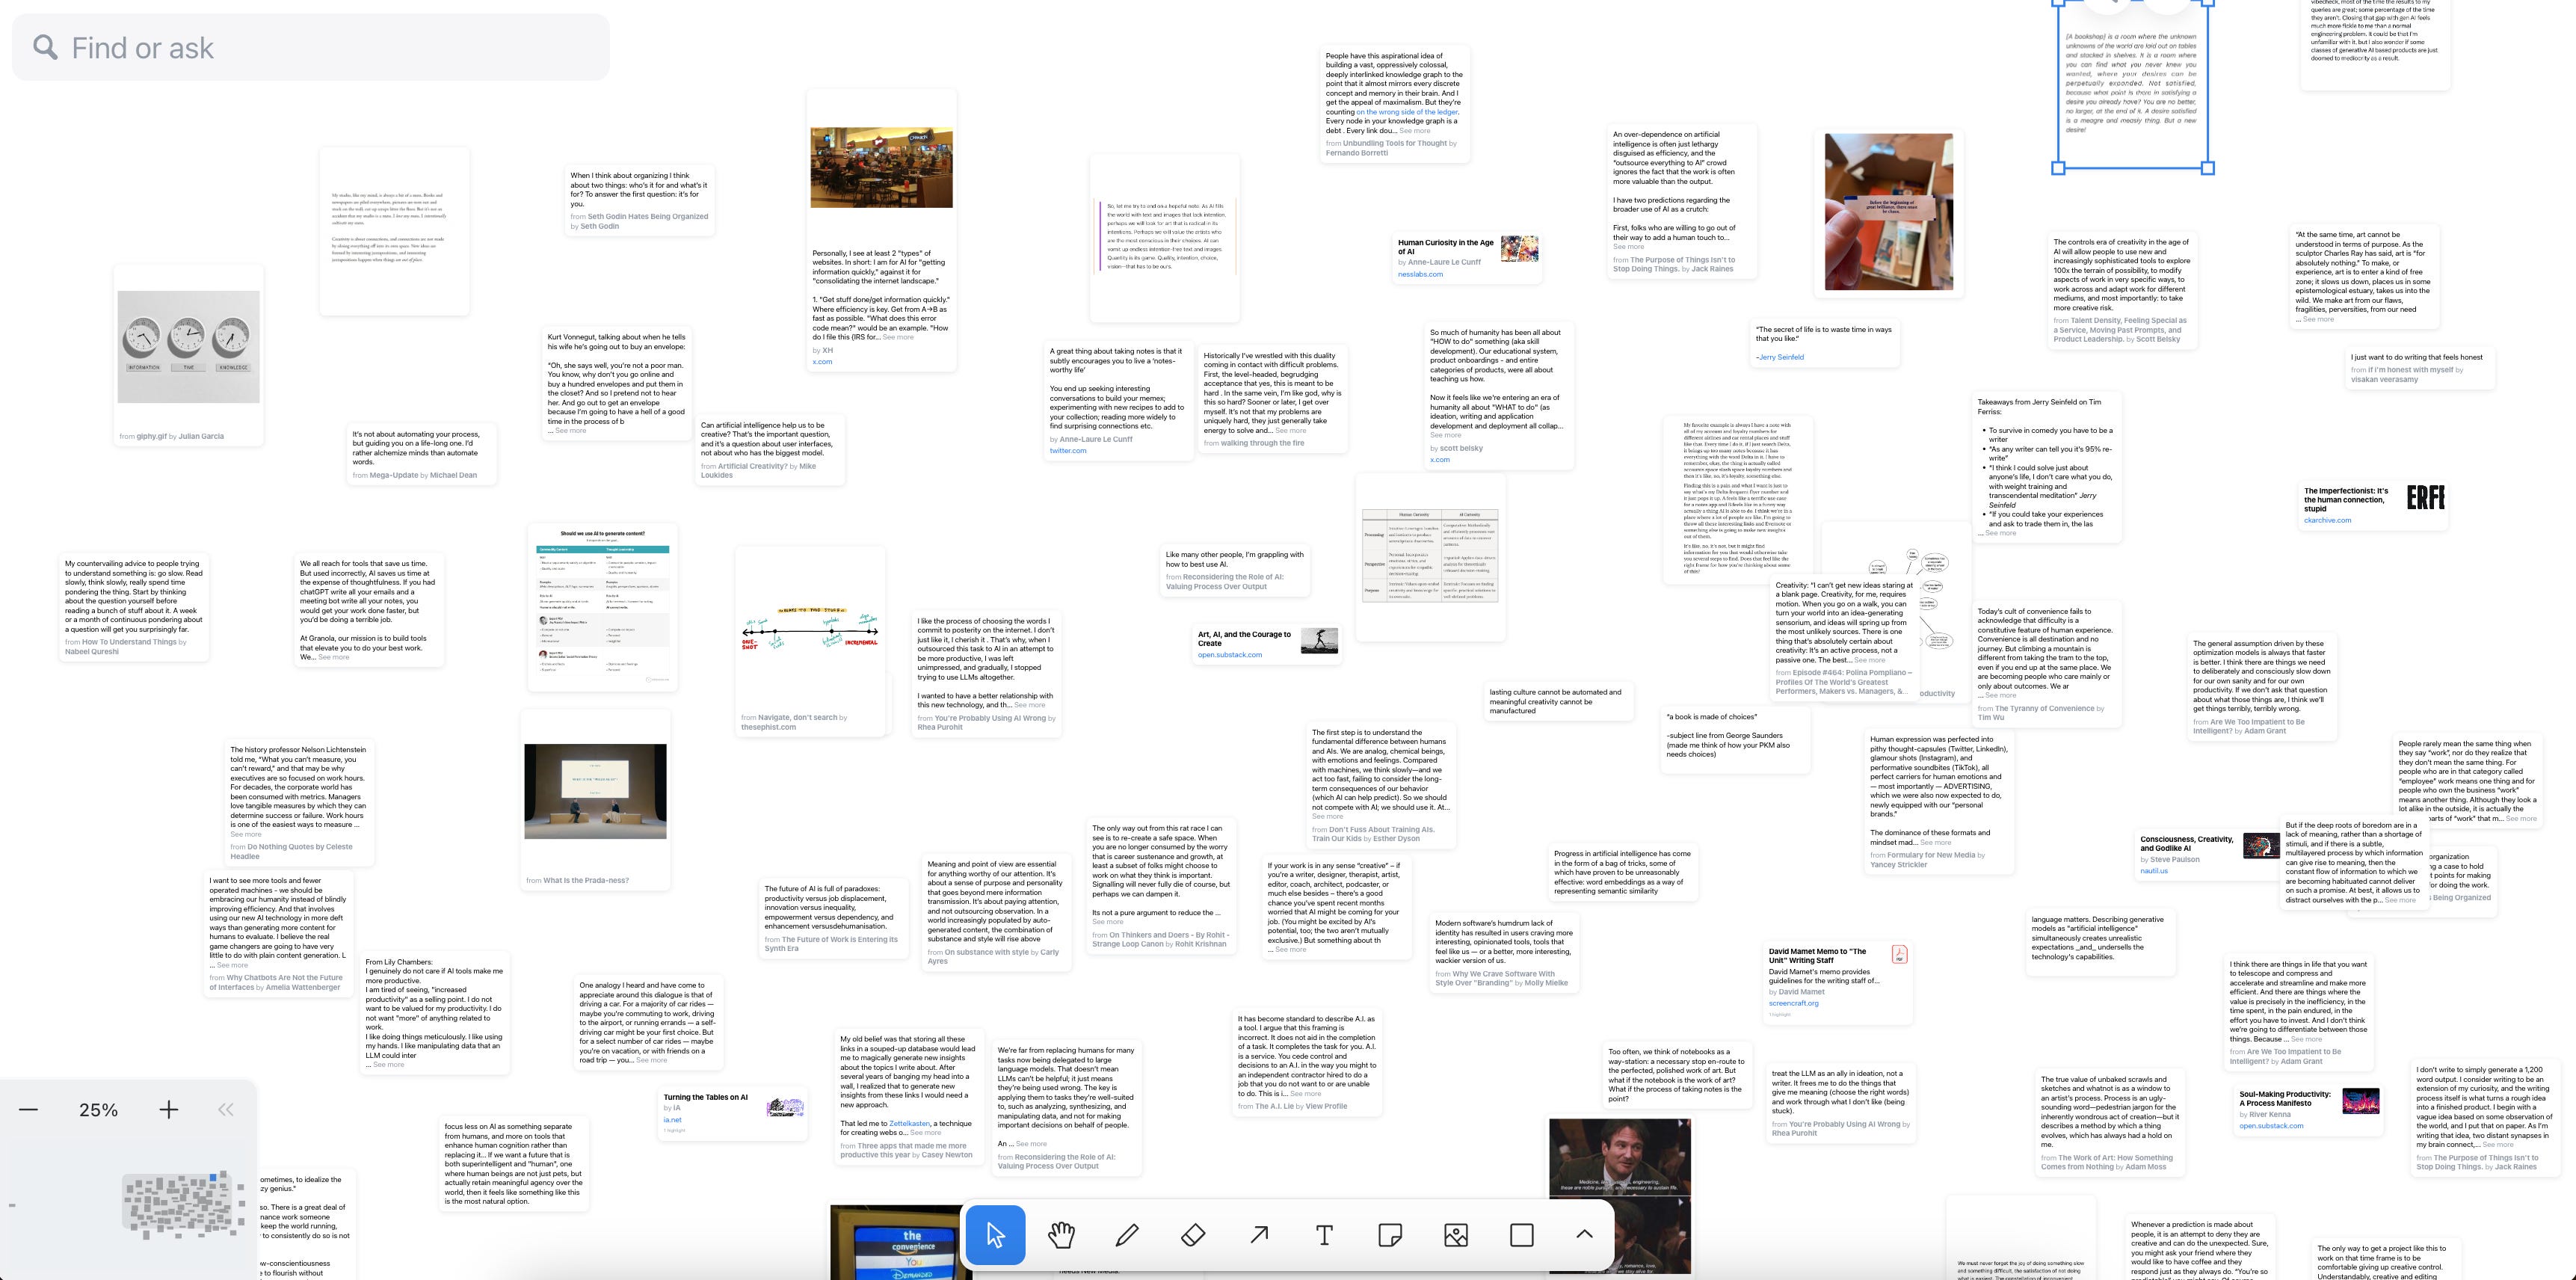This screenshot has height=1280, width=2576.
Task: Click the Consciousness, Creativity, and Godlike AI thumbnail
Action: (x=2260, y=846)
